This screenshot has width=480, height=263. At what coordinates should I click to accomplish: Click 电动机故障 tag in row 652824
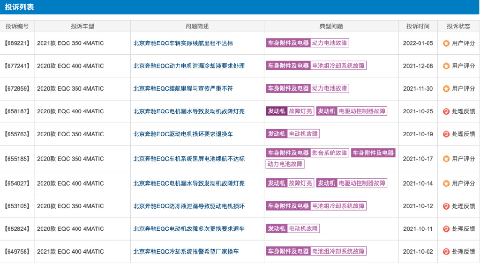(303, 228)
